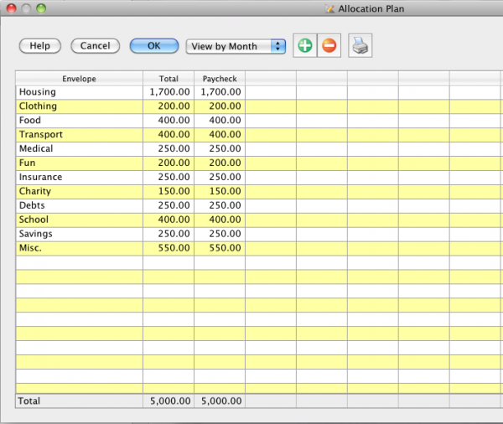Click the Misc. paycheck amount 550.00

coord(220,248)
